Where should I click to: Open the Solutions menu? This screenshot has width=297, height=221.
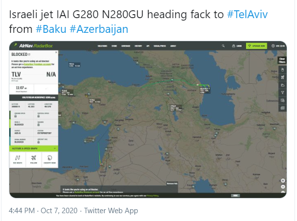pos(102,46)
